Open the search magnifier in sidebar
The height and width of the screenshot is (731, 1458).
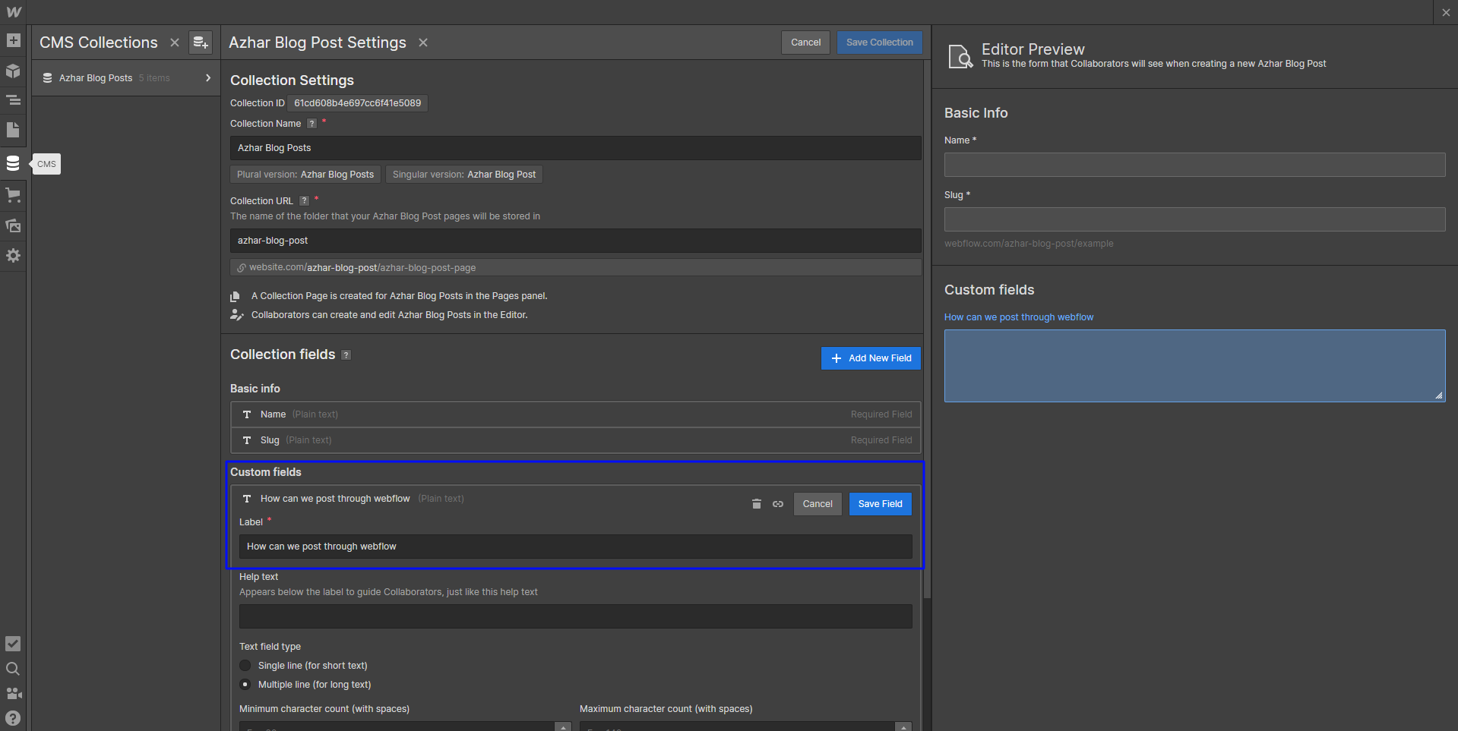click(13, 669)
